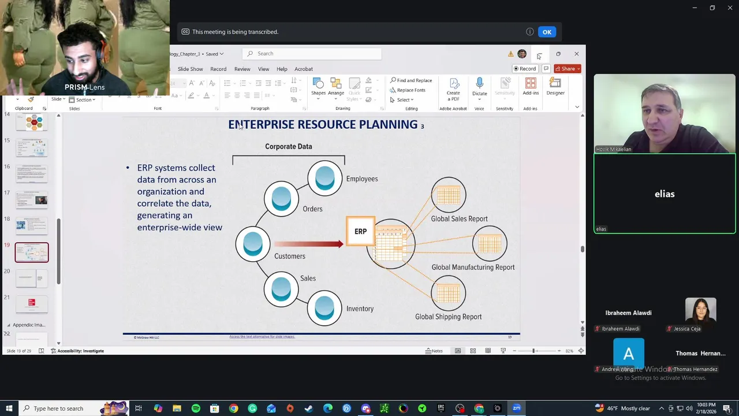Screen dimensions: 739x416
Task: Select slide 20 thumbnail
Action: [32, 280]
